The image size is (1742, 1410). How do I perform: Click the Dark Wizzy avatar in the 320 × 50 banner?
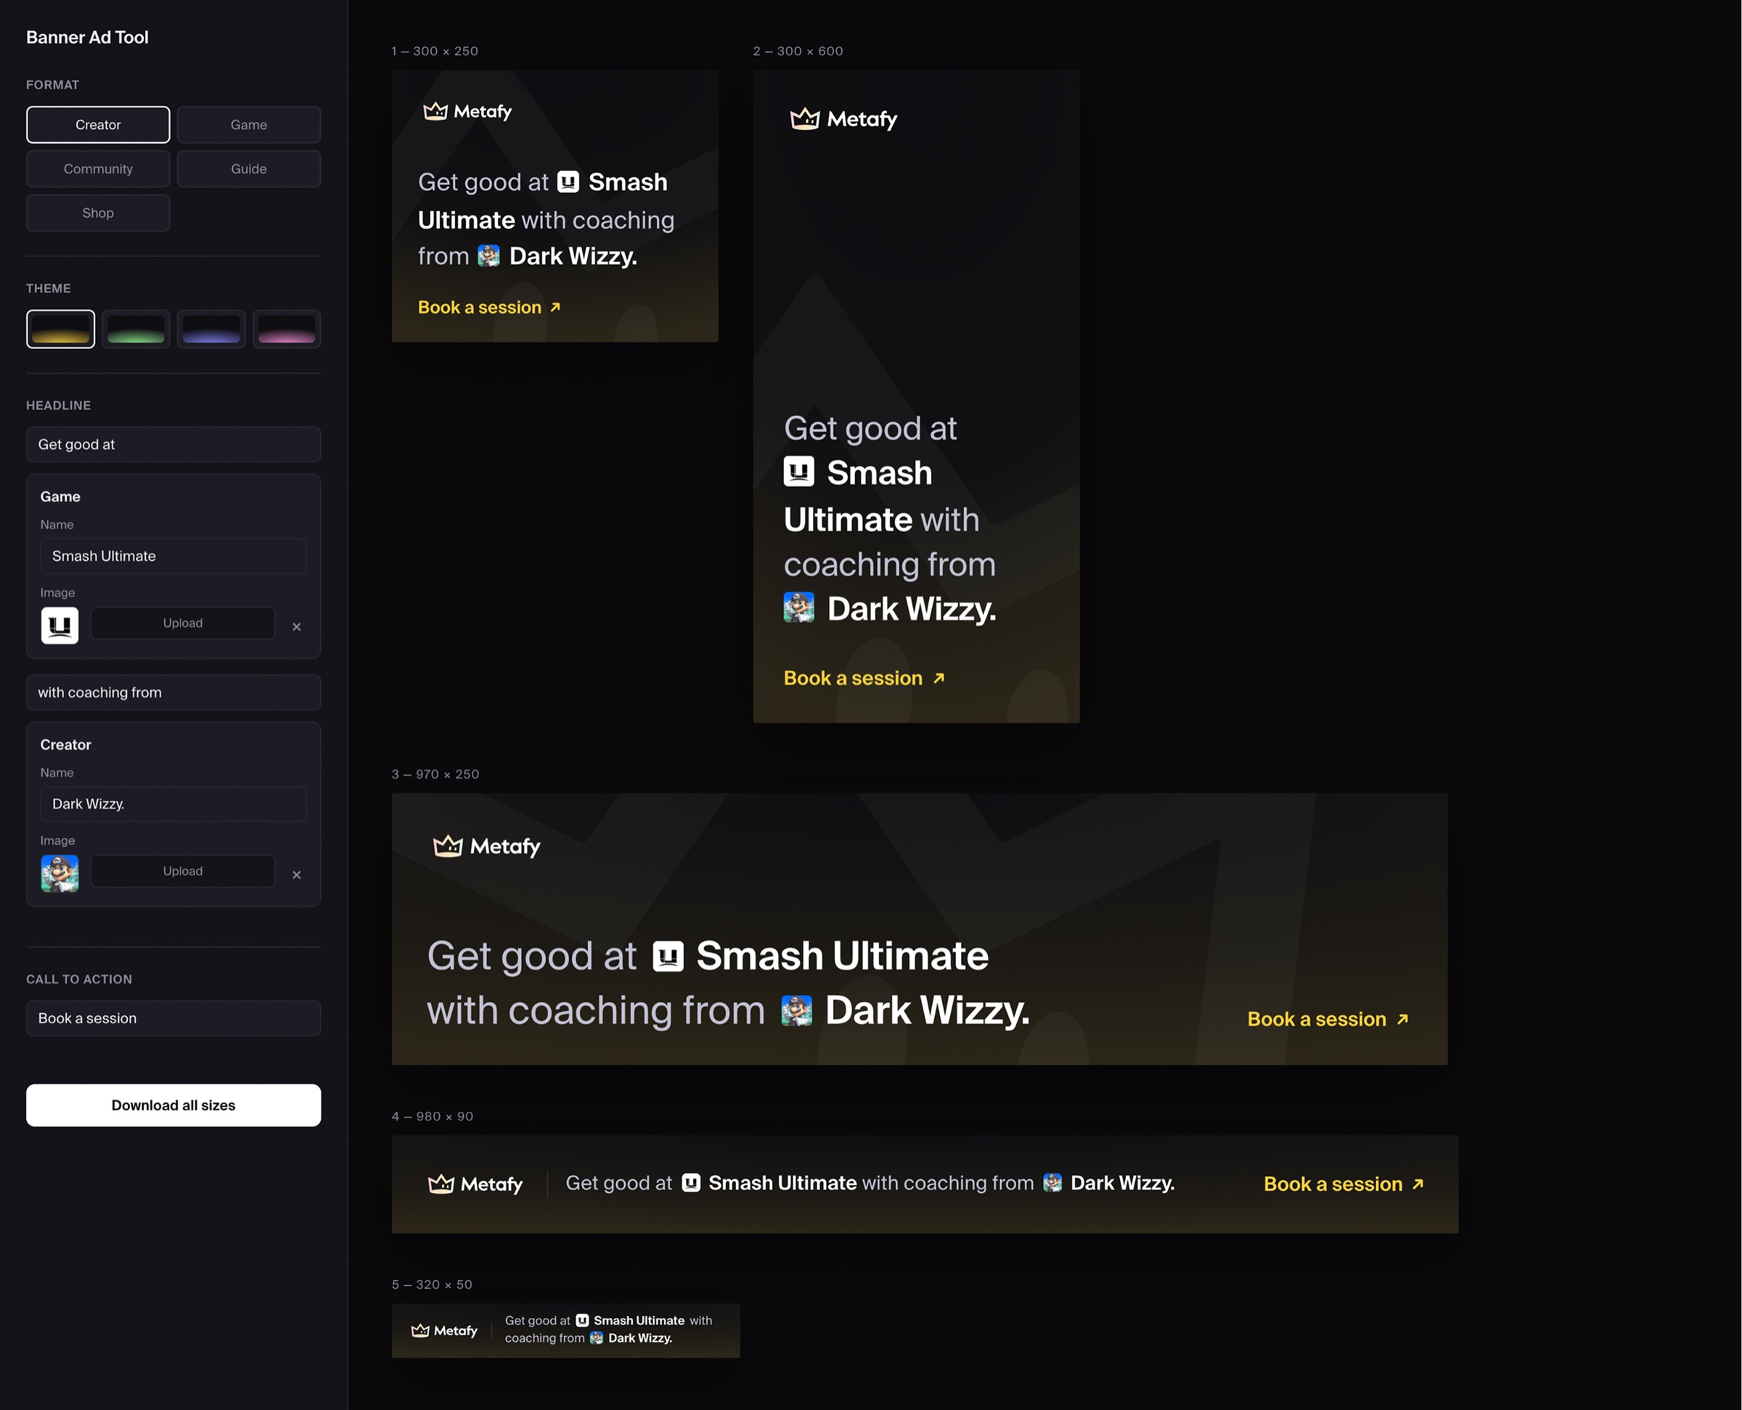[597, 1337]
